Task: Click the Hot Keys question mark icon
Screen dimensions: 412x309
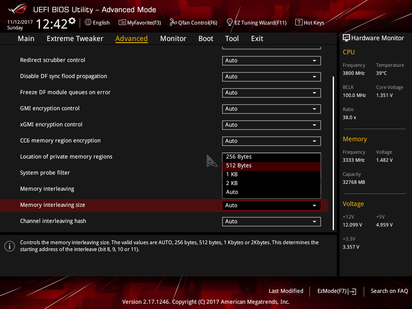Action: click(299, 23)
